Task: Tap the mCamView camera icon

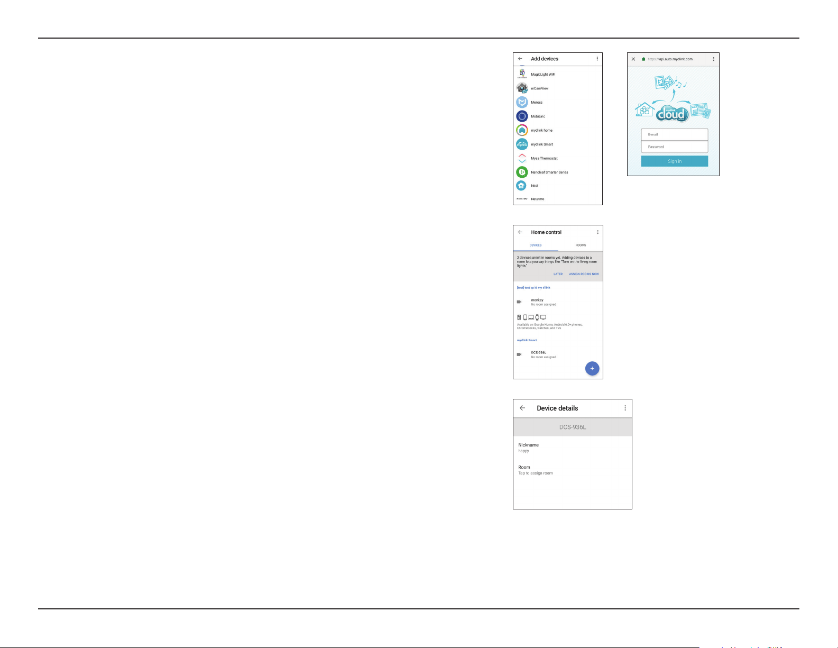Action: [522, 88]
